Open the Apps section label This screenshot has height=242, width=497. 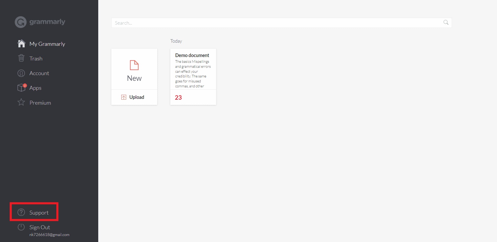pos(35,88)
